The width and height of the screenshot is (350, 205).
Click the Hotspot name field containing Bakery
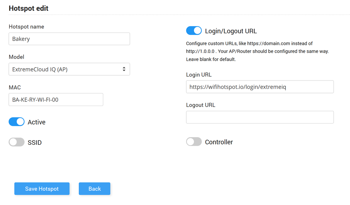tap(69, 39)
